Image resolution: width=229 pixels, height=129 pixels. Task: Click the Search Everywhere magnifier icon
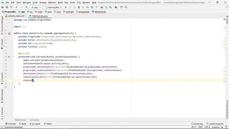[126, 7]
